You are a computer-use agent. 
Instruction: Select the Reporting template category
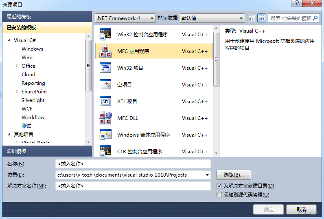(33, 83)
